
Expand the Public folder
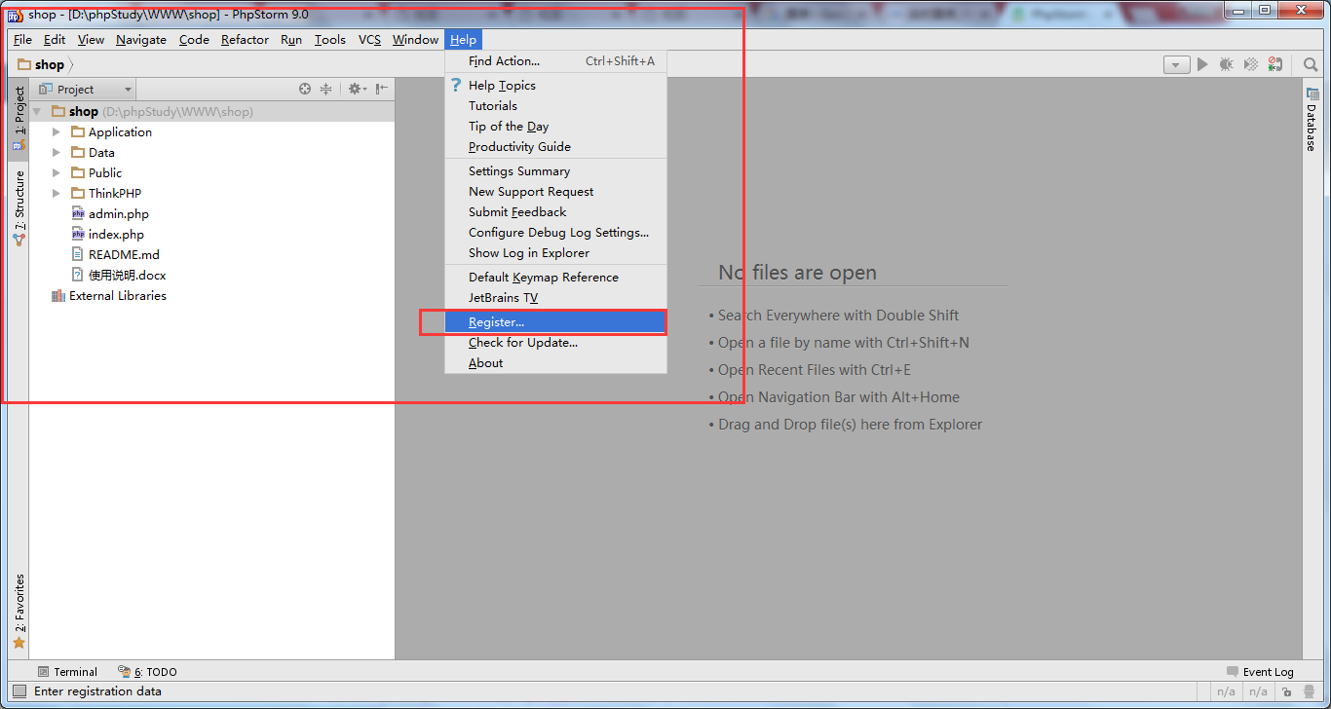(x=57, y=172)
